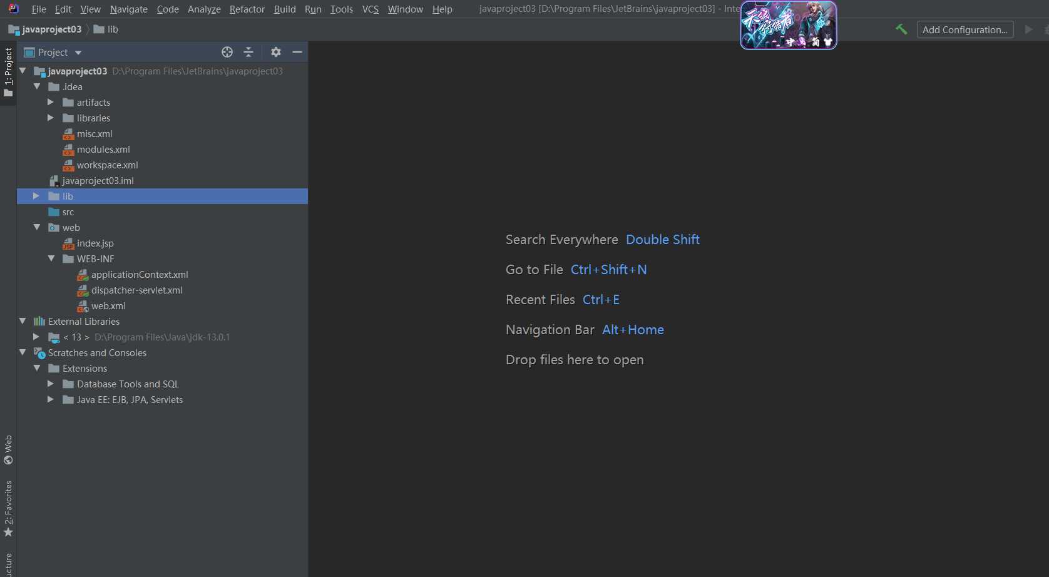Screen dimensions: 1049x577
Task: Collapse the .idea folder
Action: [x=37, y=86]
